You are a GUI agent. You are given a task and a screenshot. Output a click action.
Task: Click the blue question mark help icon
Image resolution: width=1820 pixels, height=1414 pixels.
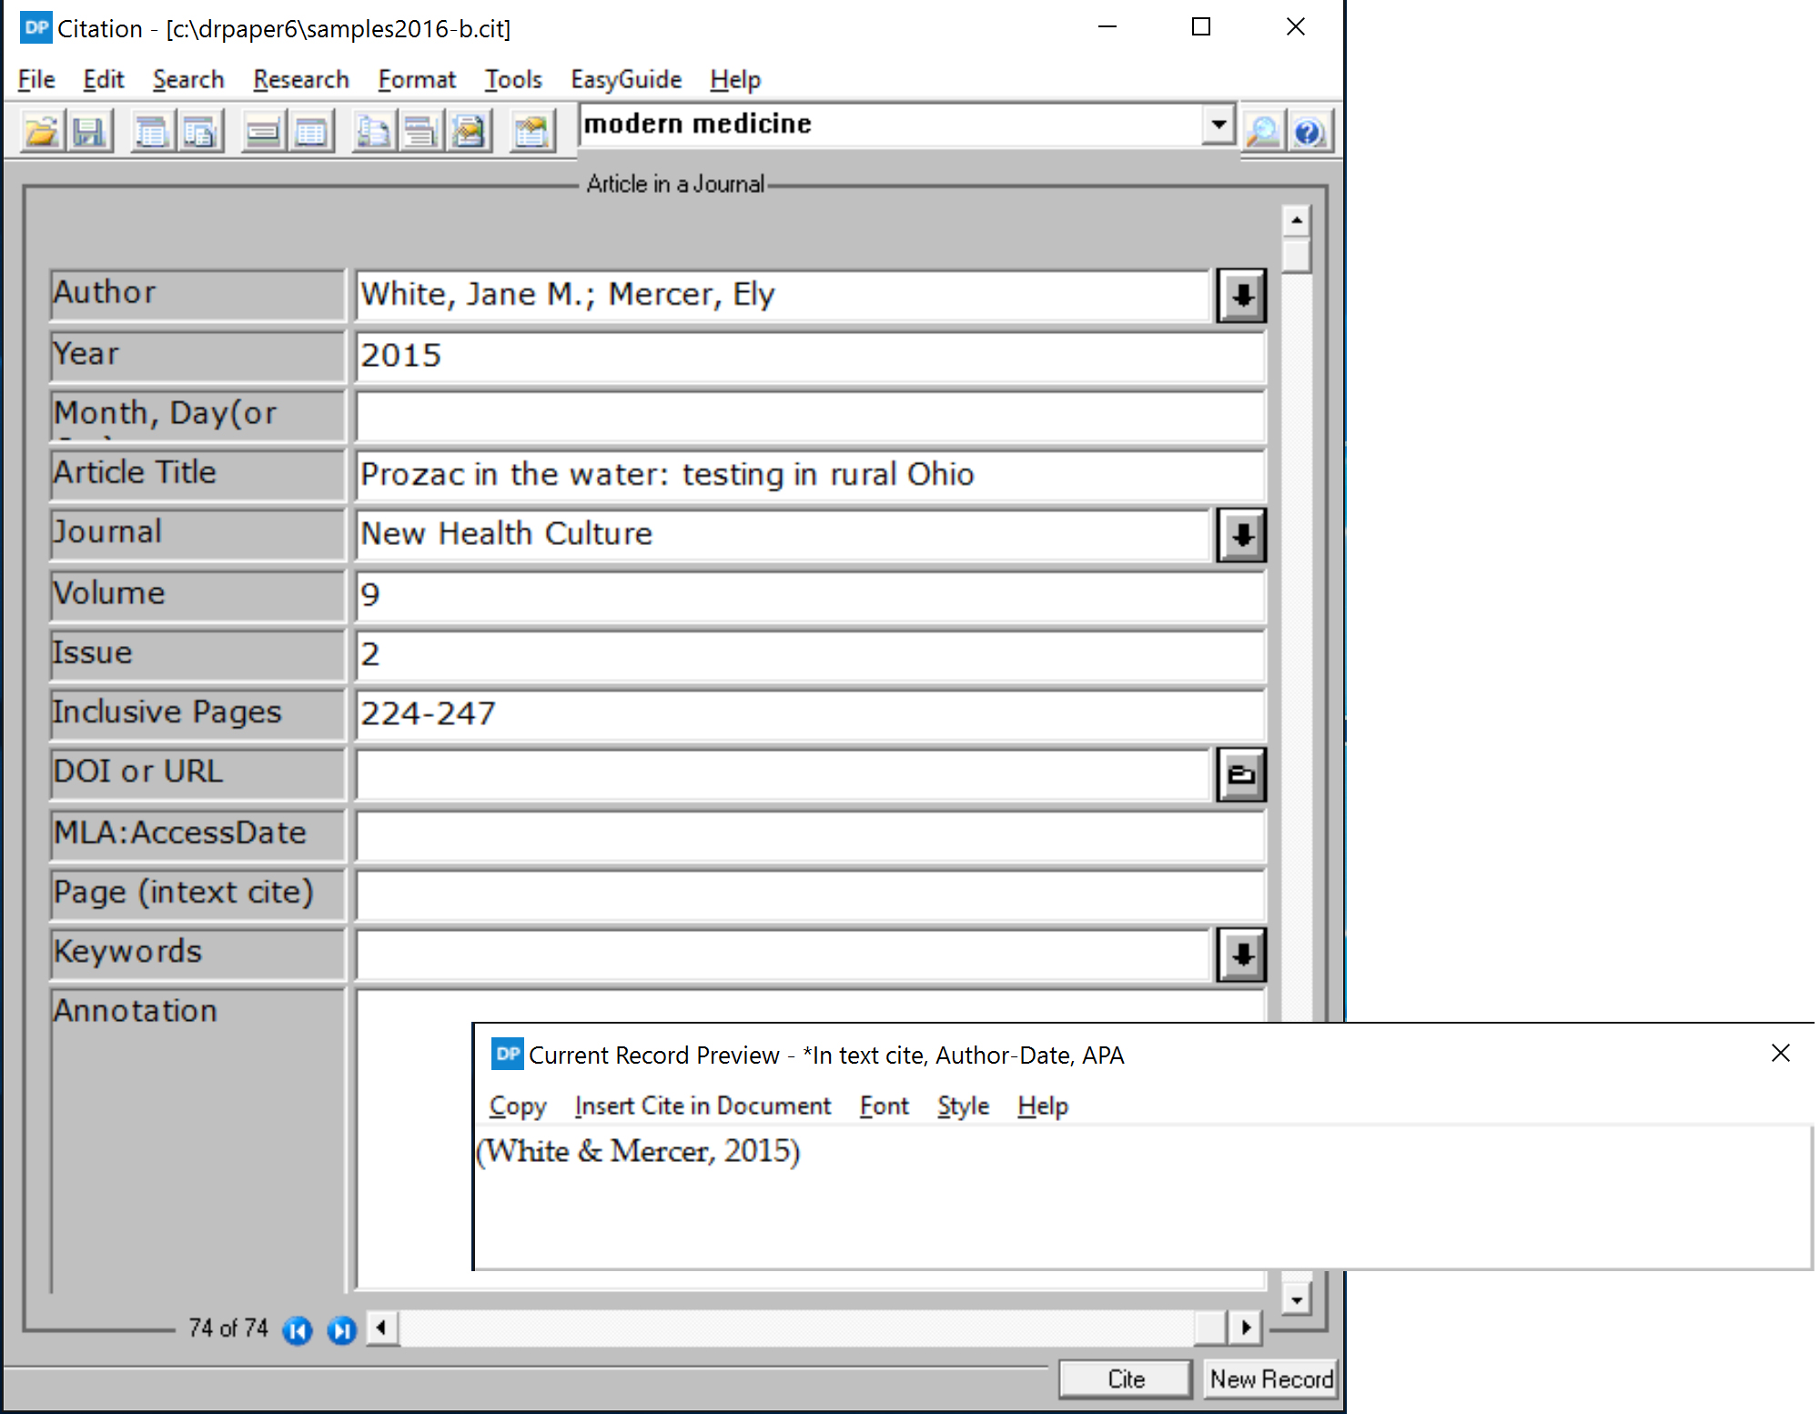[1309, 133]
